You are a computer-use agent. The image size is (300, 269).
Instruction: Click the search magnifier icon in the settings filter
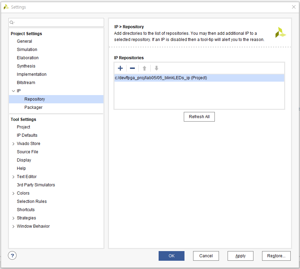tap(12, 22)
